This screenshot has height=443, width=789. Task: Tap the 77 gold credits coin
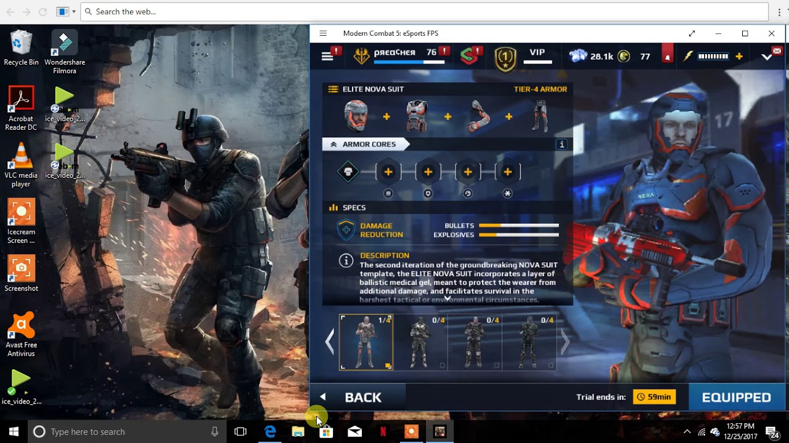624,56
